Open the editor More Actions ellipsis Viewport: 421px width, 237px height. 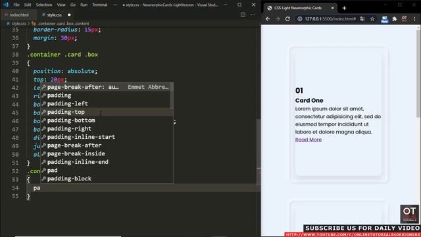pyautogui.click(x=253, y=14)
